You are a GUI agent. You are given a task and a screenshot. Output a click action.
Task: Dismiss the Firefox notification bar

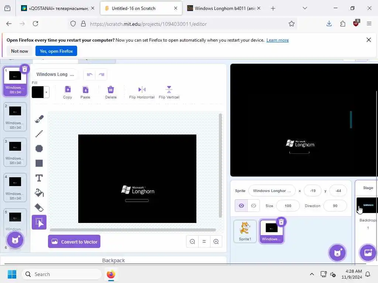tap(369, 40)
